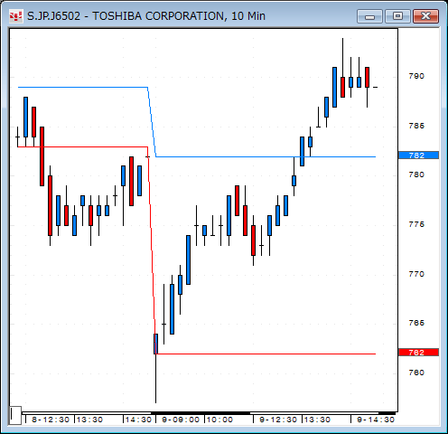Close the Toshiba chart window
Image resolution: width=448 pixels, height=434 pixels.
425,16
